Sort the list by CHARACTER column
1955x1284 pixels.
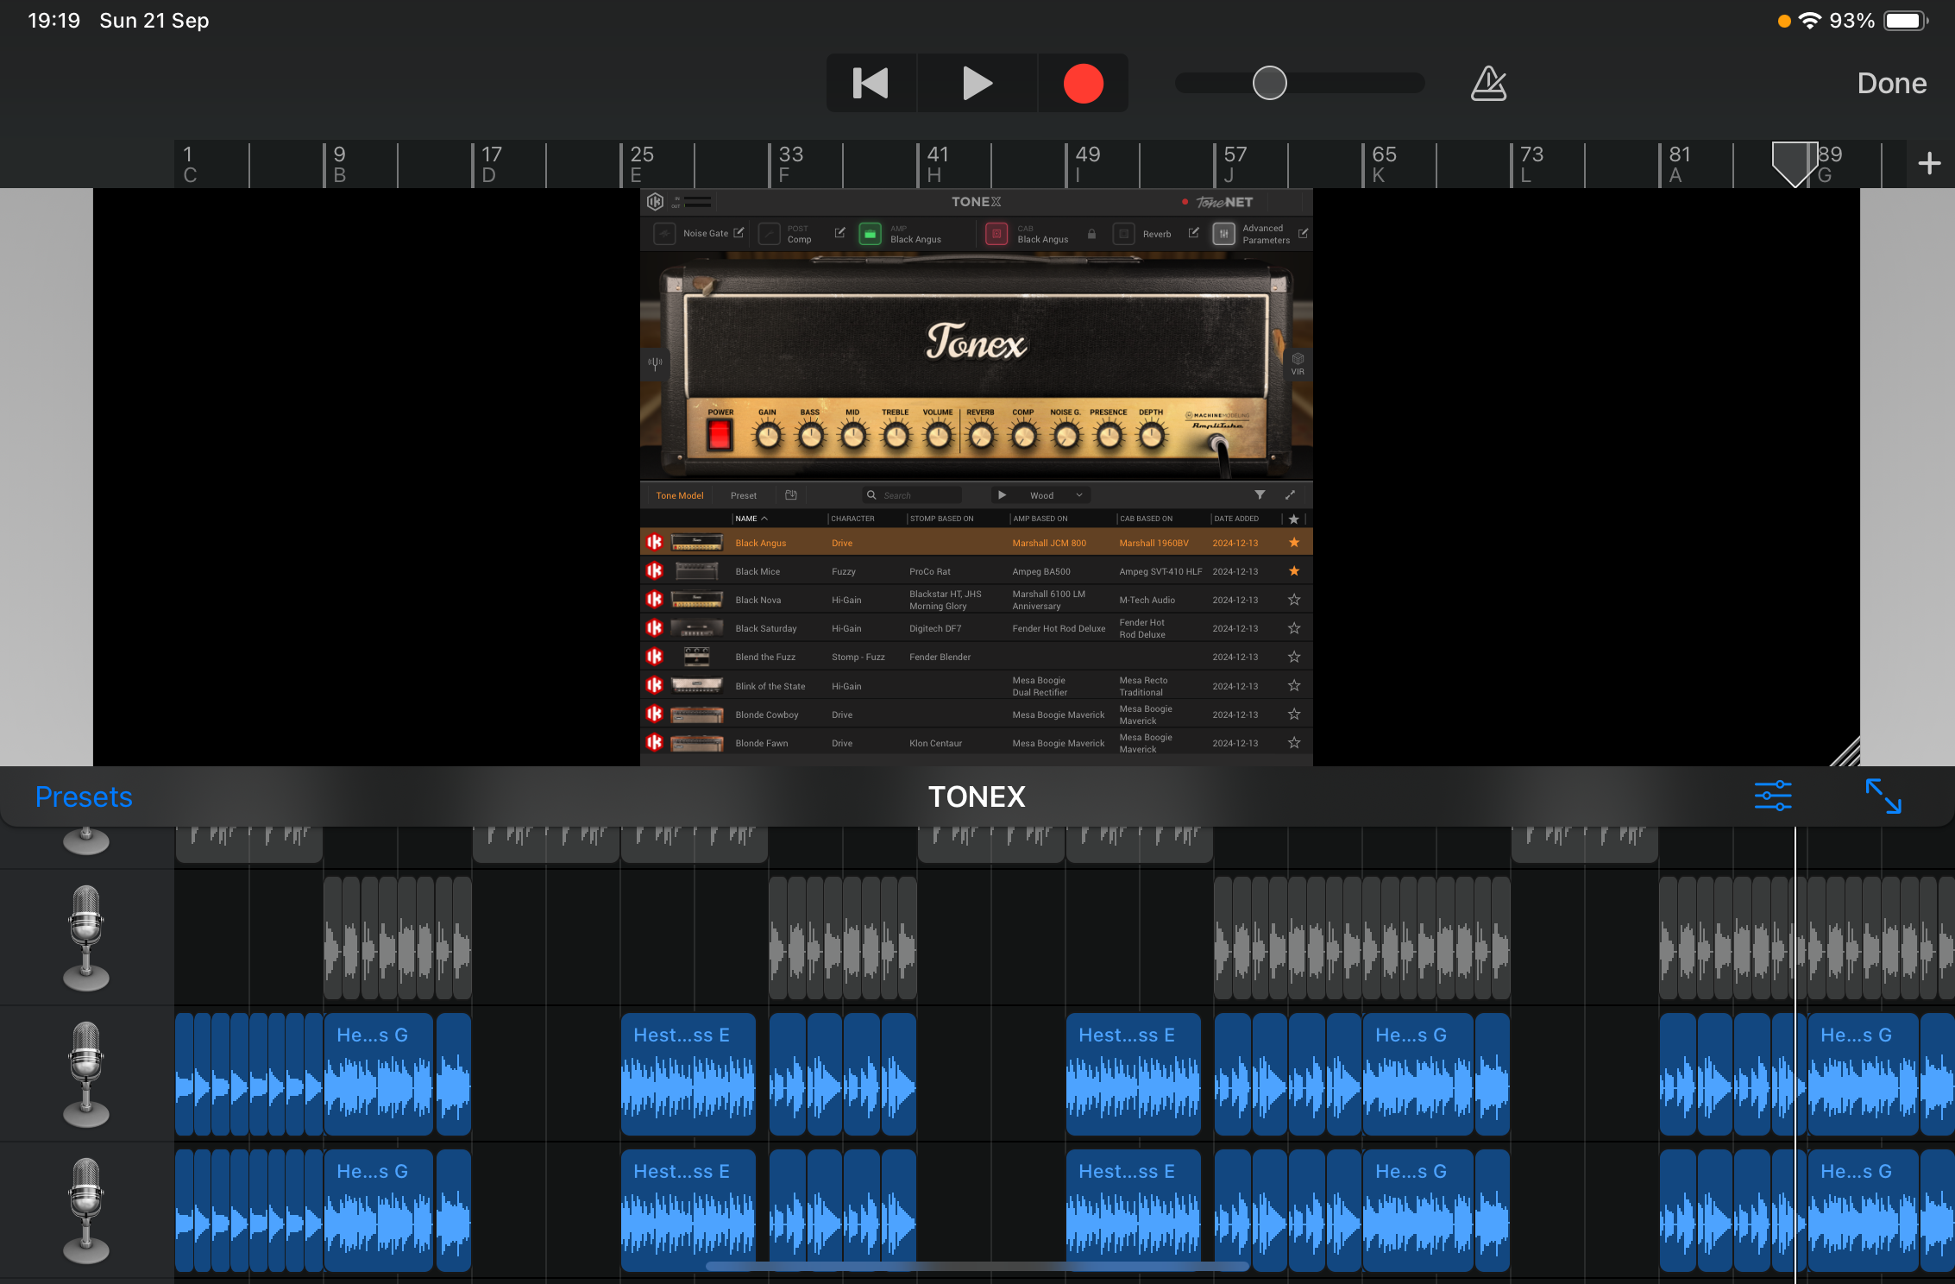point(852,519)
